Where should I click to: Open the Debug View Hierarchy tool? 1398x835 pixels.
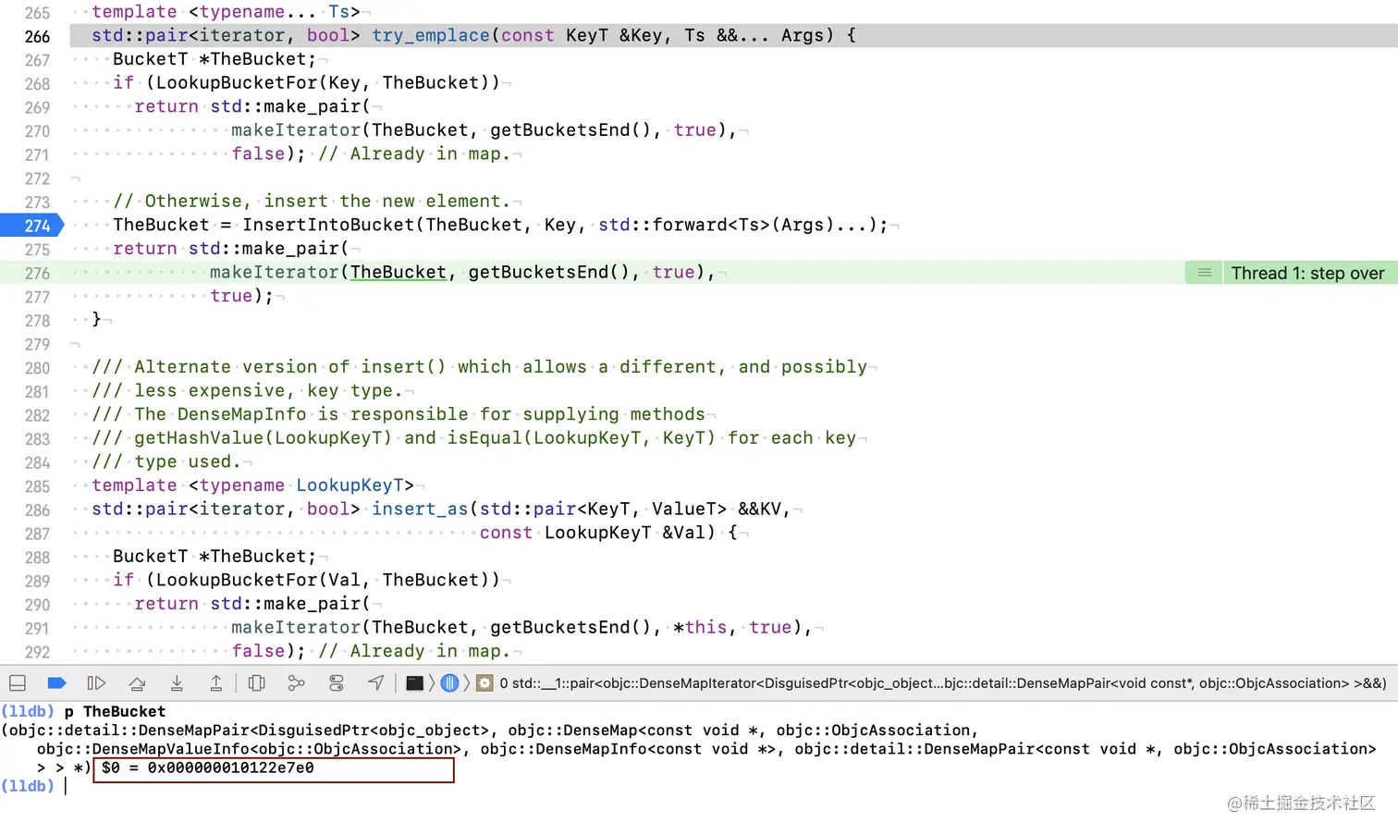[257, 683]
